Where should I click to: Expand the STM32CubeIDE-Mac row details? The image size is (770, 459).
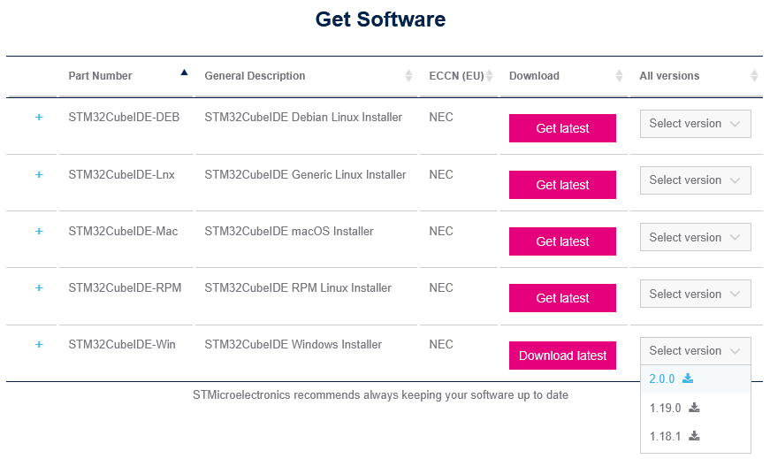tap(39, 232)
